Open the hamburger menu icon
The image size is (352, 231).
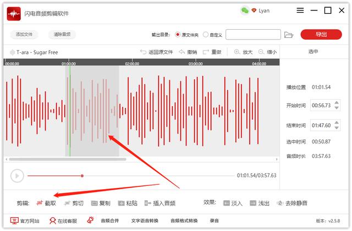300,10
